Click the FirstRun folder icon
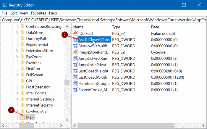This screenshot has height=129, width=207. (x=22, y=69)
